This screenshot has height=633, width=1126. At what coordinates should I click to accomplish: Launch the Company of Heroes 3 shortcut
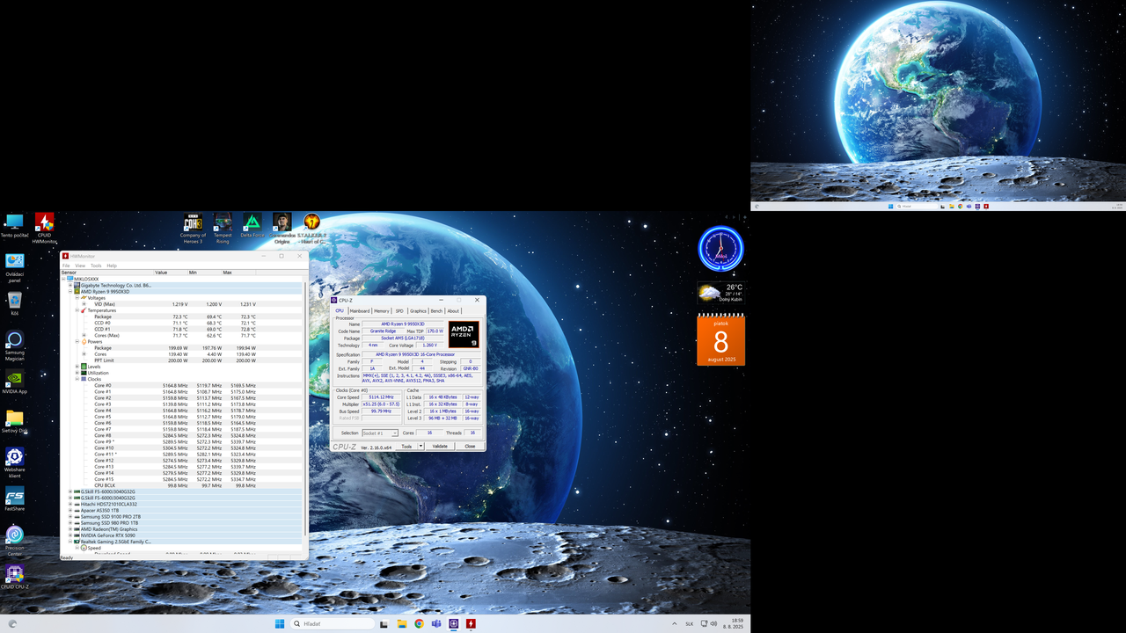[193, 227]
